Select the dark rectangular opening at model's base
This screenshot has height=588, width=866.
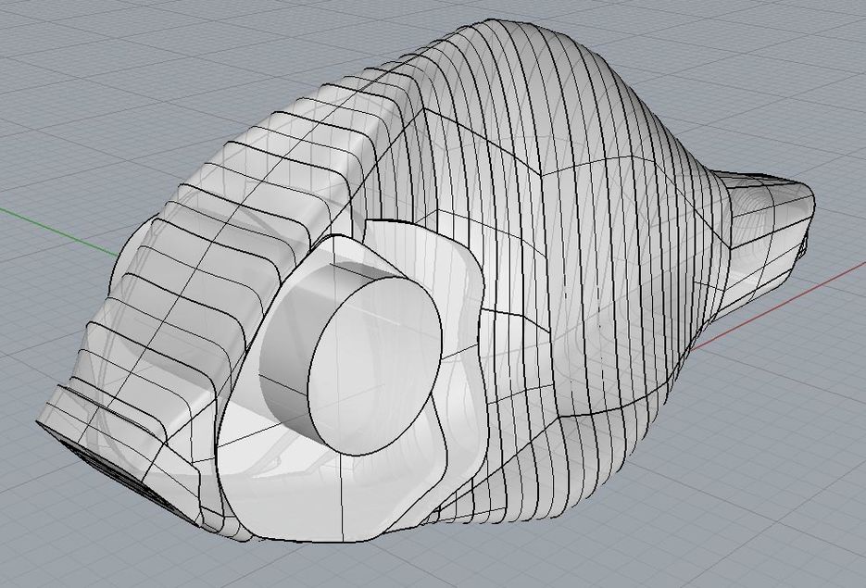tap(119, 474)
